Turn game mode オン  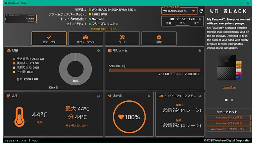click(182, 24)
